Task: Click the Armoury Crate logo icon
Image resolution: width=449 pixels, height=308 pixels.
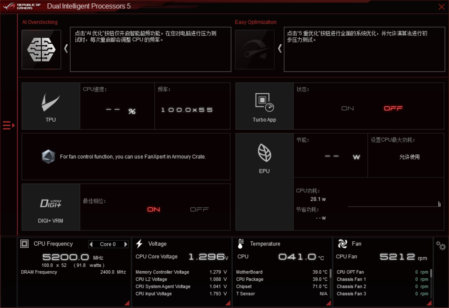Action: [x=48, y=157]
